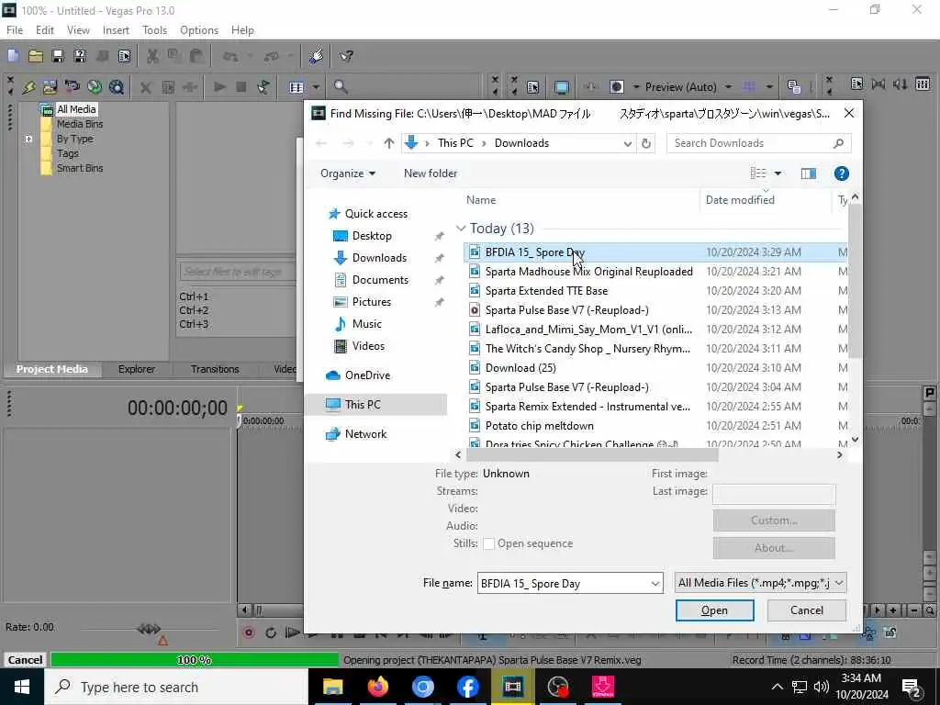Open the view options dropdown arrow in dialog
Screen dimensions: 940x705
coord(778,173)
